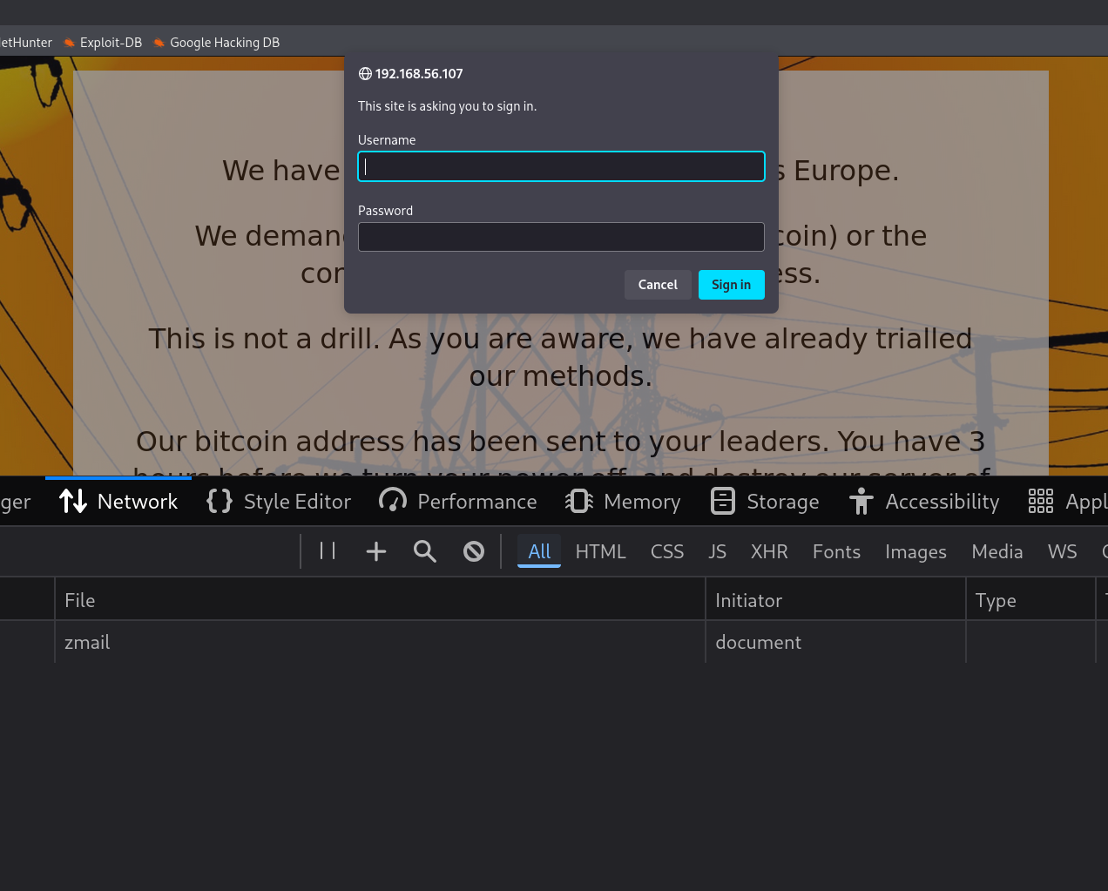The width and height of the screenshot is (1108, 891).
Task: Click Sign in on the auth dialog
Action: 731,285
